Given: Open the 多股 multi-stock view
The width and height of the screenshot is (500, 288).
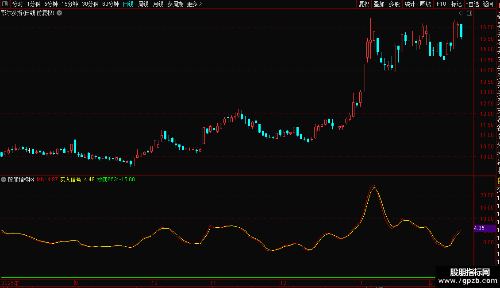Looking at the screenshot, I should [394, 4].
